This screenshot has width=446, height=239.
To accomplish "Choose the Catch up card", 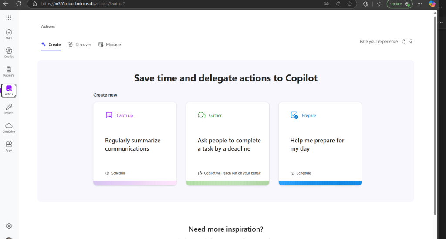I will [135, 144].
